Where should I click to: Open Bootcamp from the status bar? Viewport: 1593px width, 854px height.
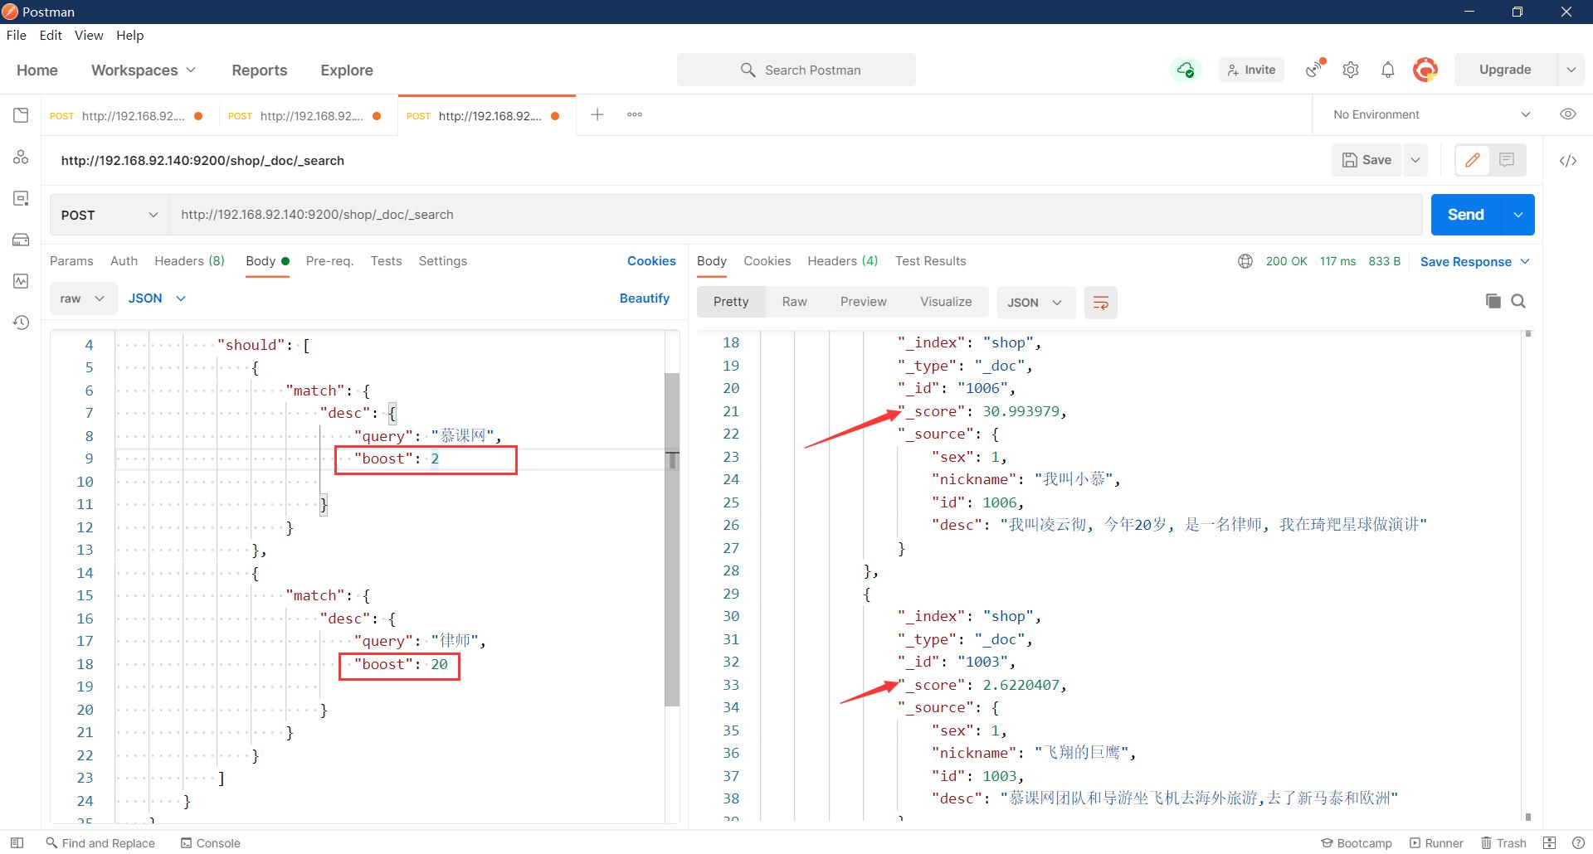point(1357,842)
